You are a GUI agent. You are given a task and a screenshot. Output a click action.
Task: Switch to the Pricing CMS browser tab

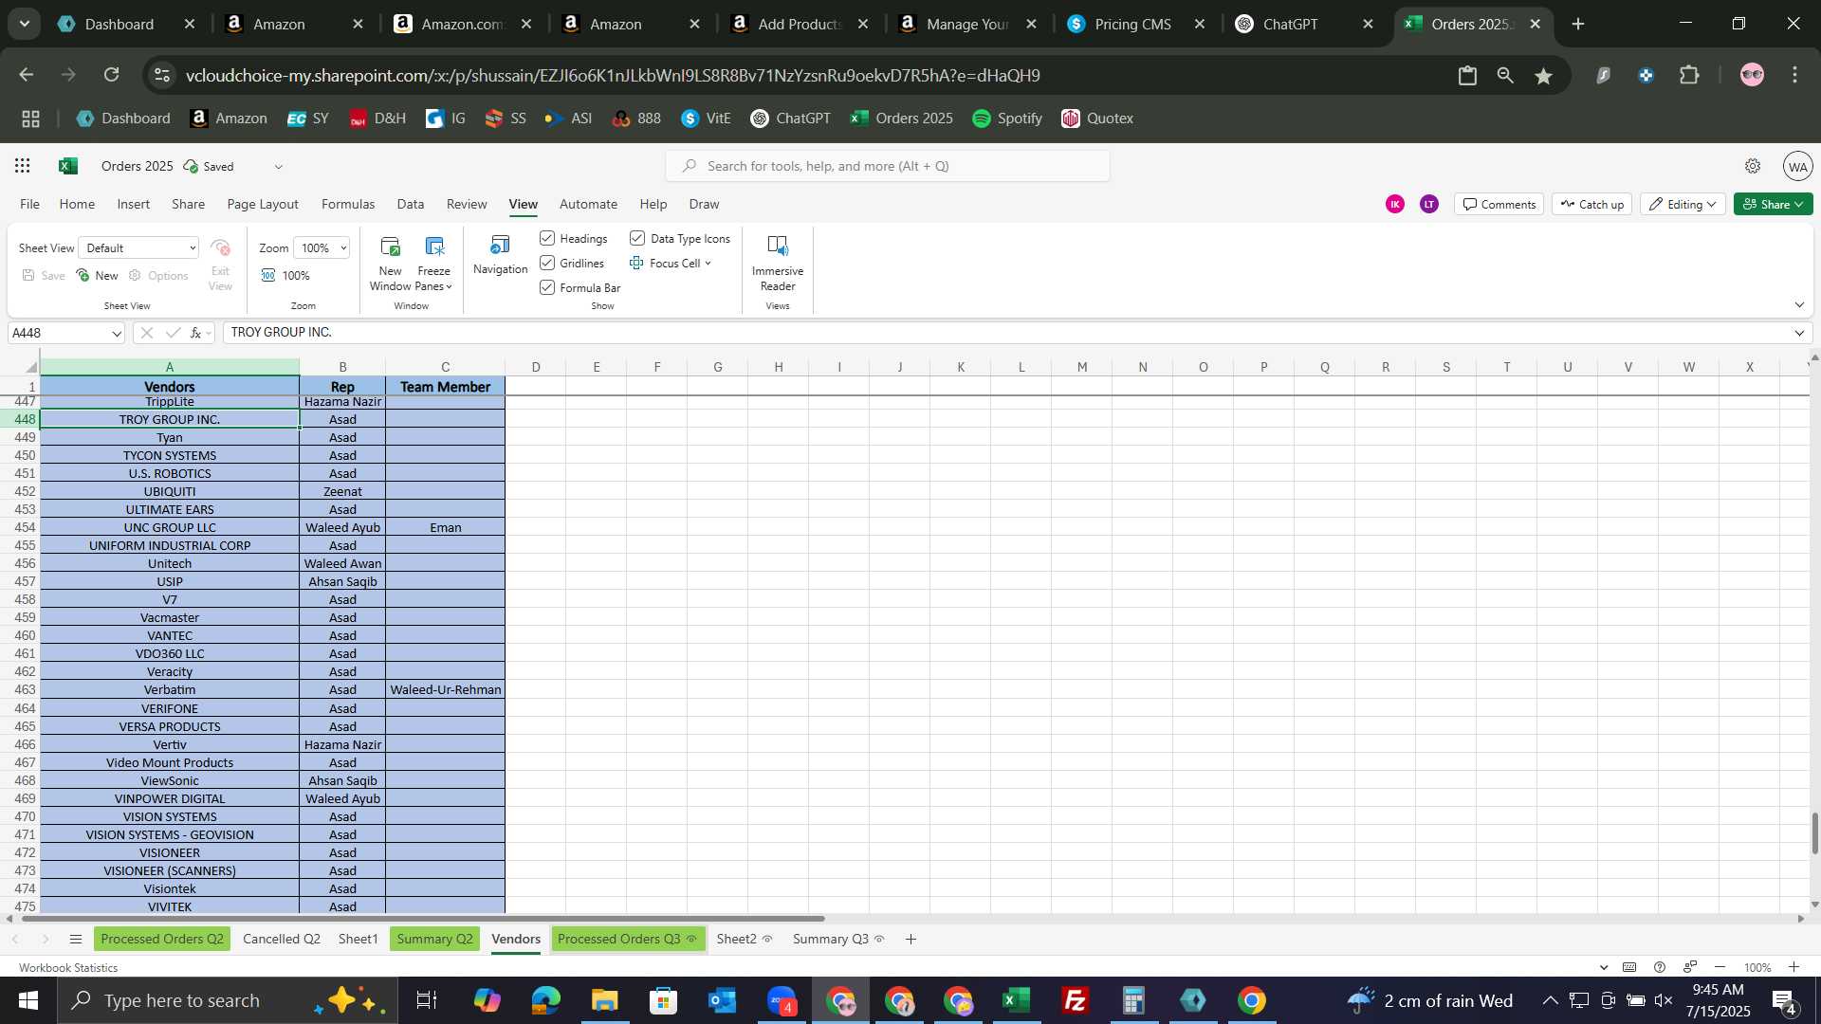click(x=1138, y=24)
